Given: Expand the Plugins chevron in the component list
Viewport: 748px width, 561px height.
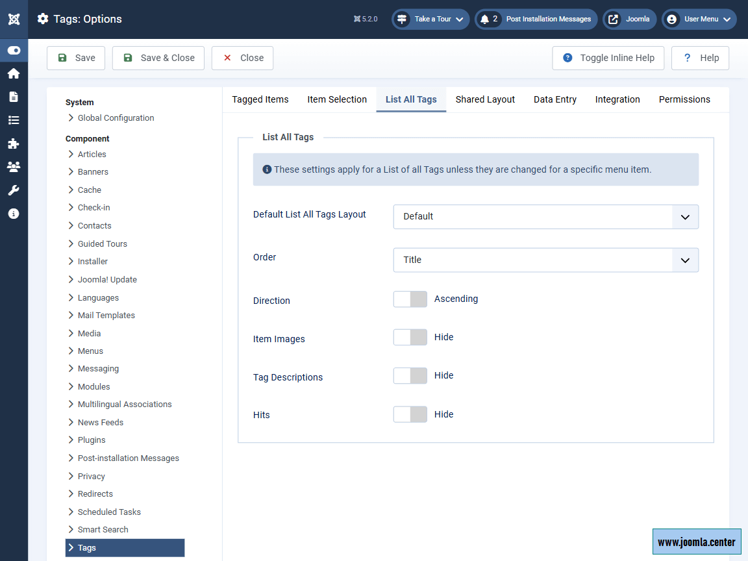Looking at the screenshot, I should point(71,440).
